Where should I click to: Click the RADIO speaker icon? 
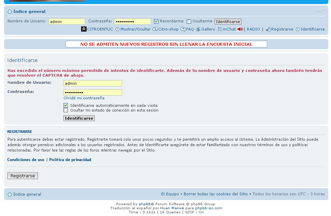point(240,29)
